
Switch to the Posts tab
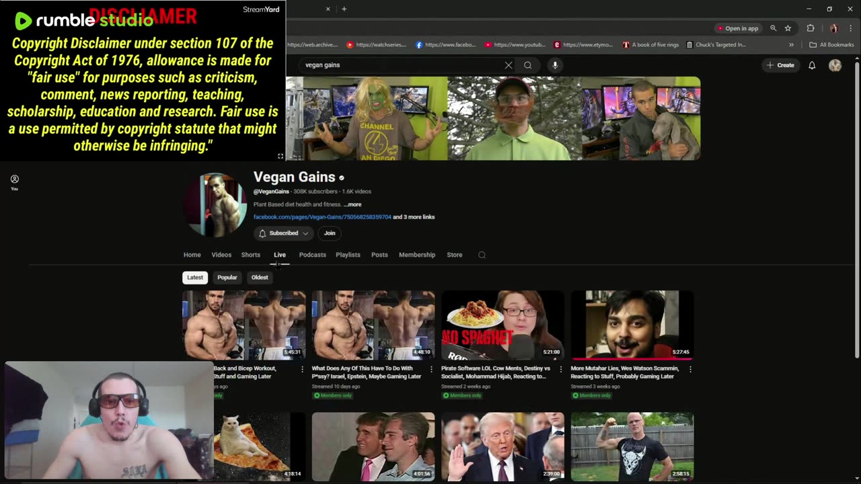point(379,255)
